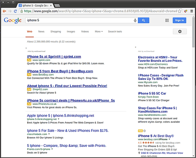Click the secure padlock icon in address bar
The image size is (196, 158).
(x=22, y=11)
